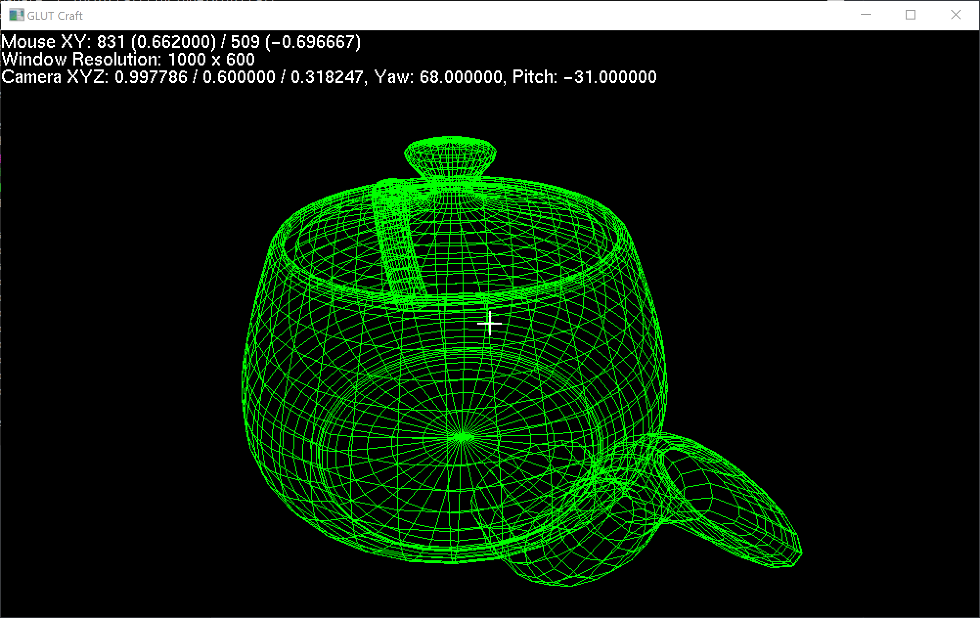Image resolution: width=980 pixels, height=618 pixels.
Task: Click the mouse Y value 509
Action: (245, 42)
